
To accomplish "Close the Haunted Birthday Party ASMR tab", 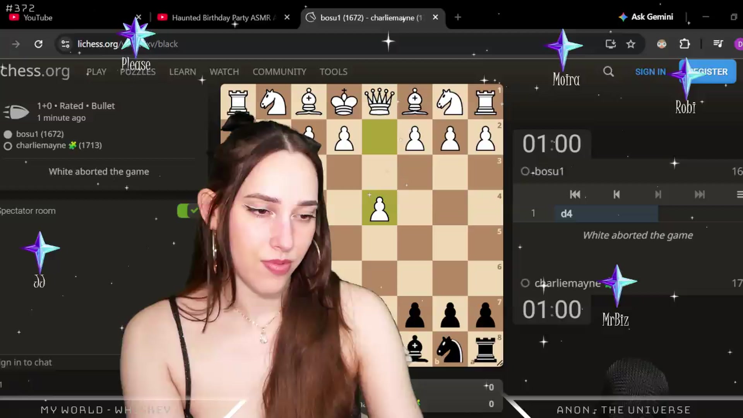I will [287, 17].
